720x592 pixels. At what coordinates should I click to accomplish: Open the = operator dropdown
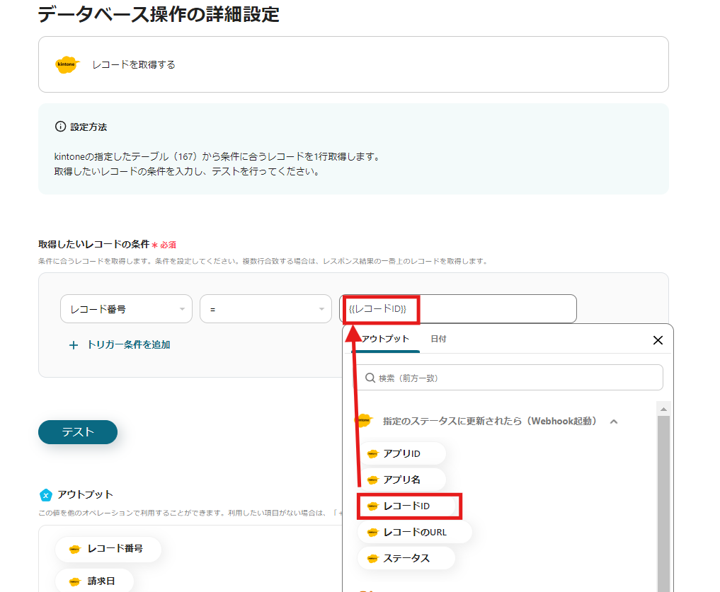click(265, 309)
